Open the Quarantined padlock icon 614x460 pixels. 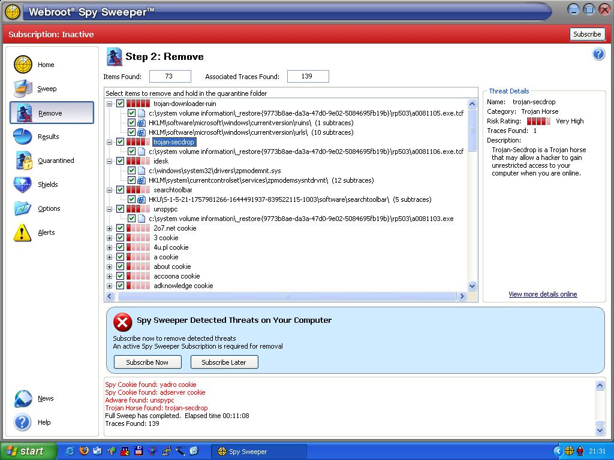23,161
